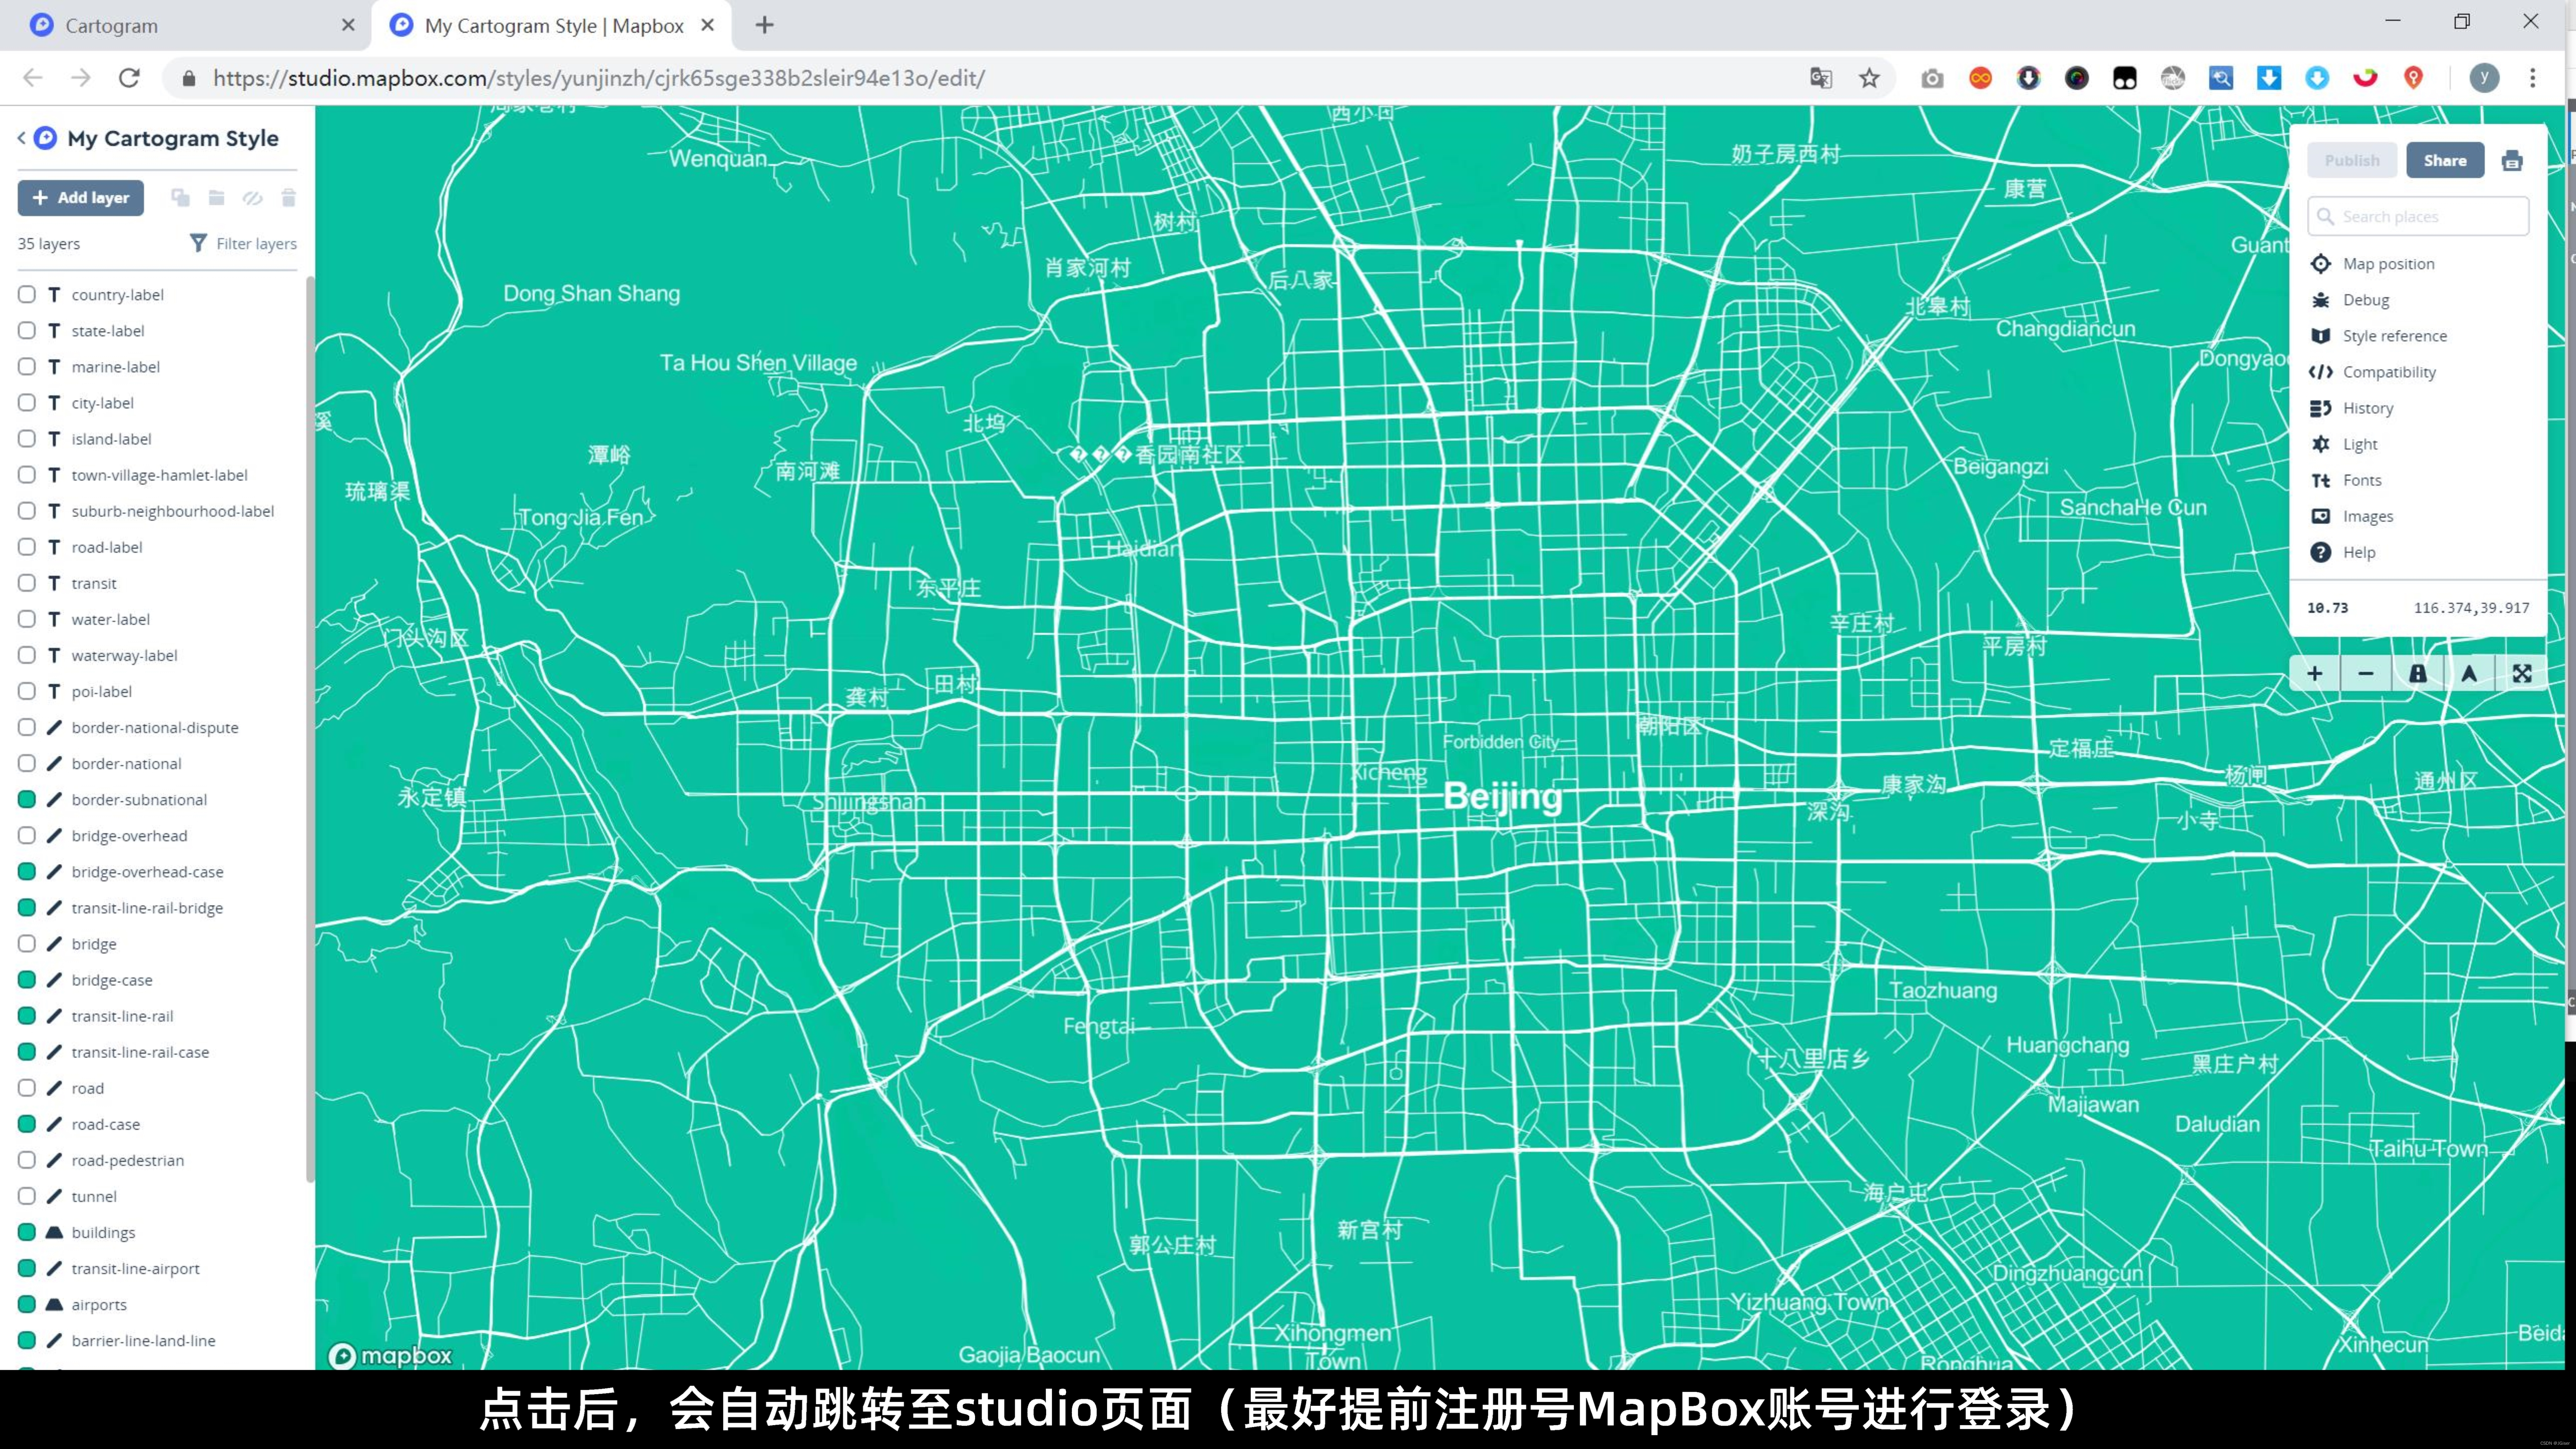2576x1449 pixels.
Task: Click the Publish button
Action: [2352, 161]
